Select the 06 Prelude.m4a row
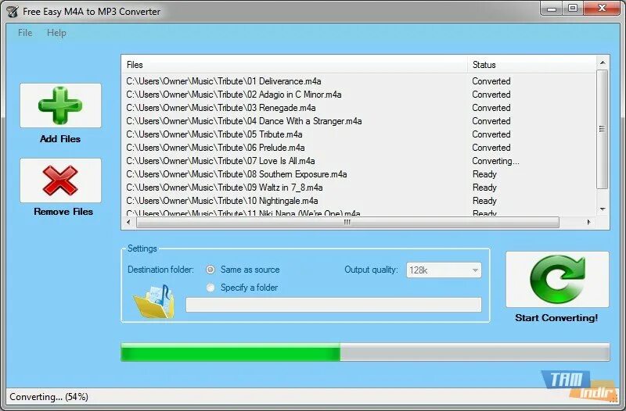626x411 pixels. click(x=358, y=148)
